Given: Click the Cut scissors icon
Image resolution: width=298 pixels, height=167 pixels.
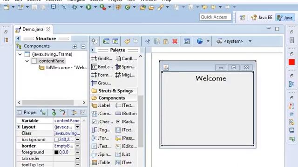Looking at the screenshot, I should [x=148, y=41].
